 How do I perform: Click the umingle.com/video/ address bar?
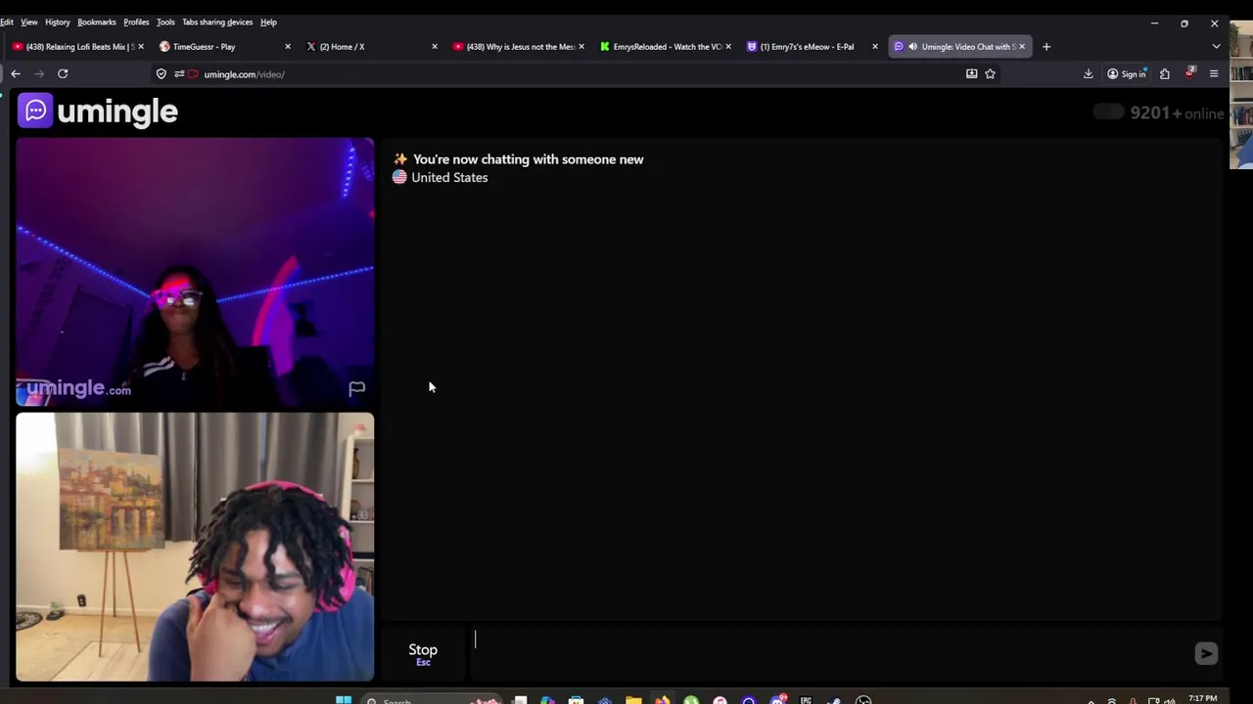click(x=578, y=73)
